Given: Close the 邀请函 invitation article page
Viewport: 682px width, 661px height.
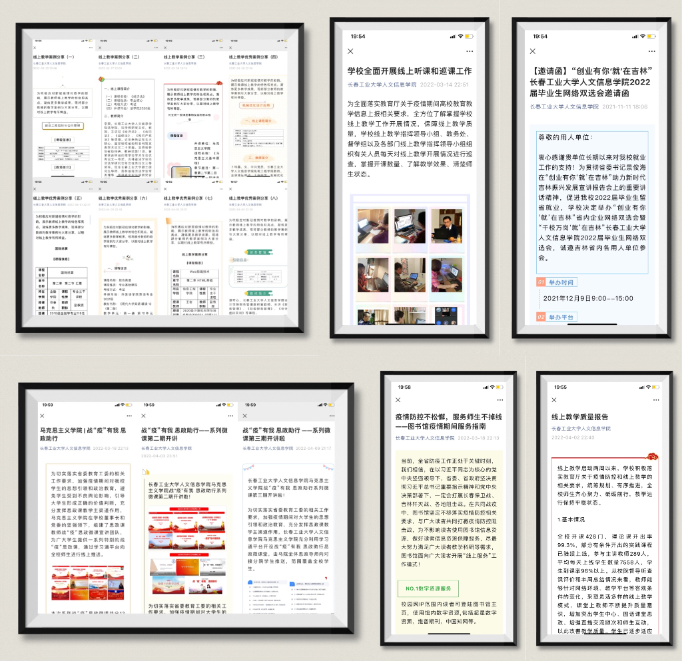Looking at the screenshot, I should point(532,51).
